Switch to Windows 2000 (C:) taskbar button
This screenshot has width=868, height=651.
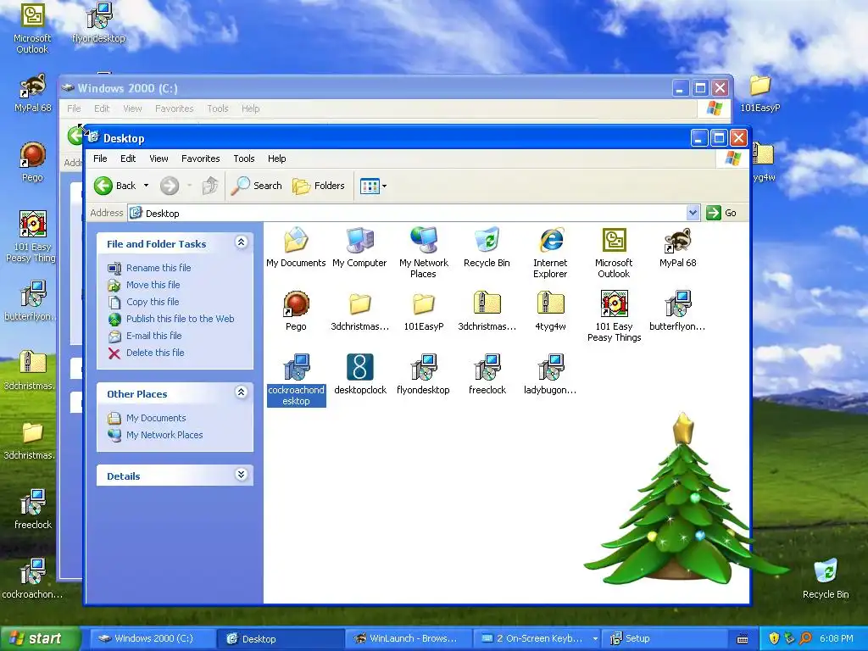pyautogui.click(x=151, y=638)
